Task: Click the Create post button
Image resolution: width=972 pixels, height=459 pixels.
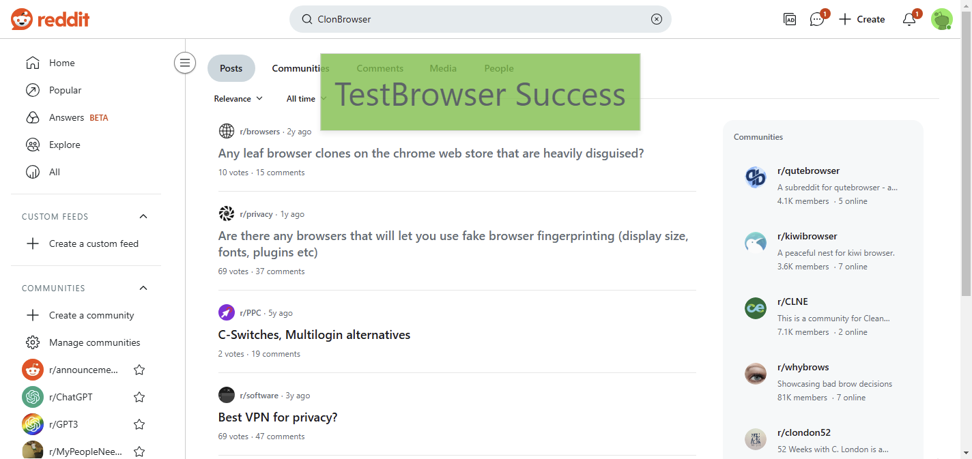Action: tap(861, 19)
